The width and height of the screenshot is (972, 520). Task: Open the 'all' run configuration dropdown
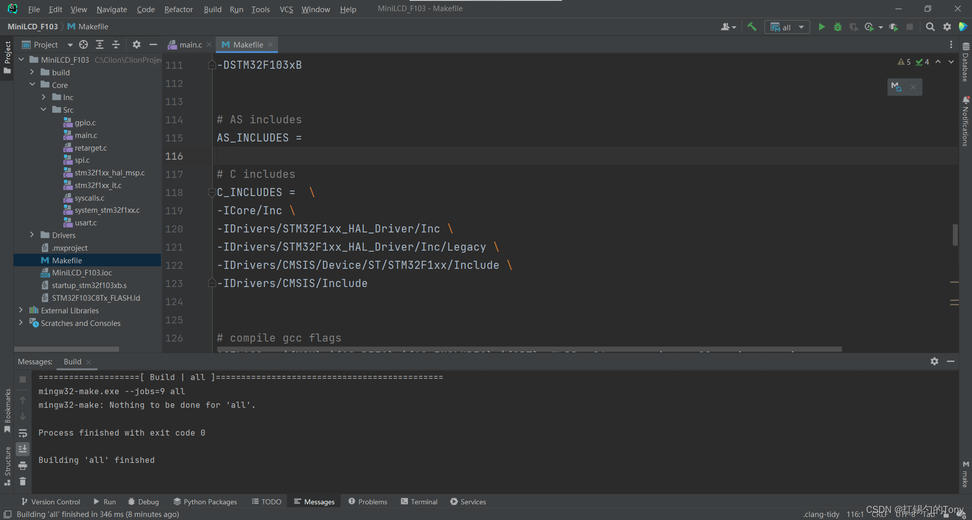click(787, 27)
